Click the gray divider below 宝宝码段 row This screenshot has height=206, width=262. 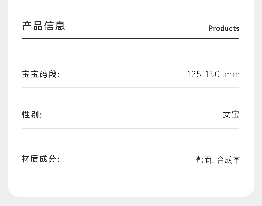click(130, 88)
